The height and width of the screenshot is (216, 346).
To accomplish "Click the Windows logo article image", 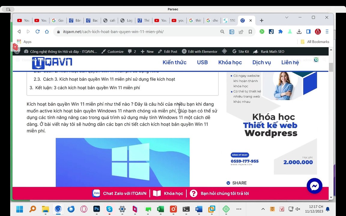I will 123,162.
